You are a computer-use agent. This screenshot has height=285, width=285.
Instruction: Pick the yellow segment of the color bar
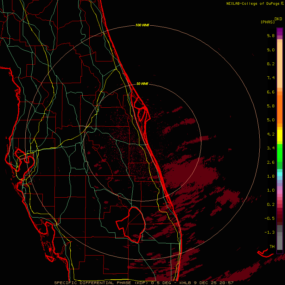pos(280,136)
